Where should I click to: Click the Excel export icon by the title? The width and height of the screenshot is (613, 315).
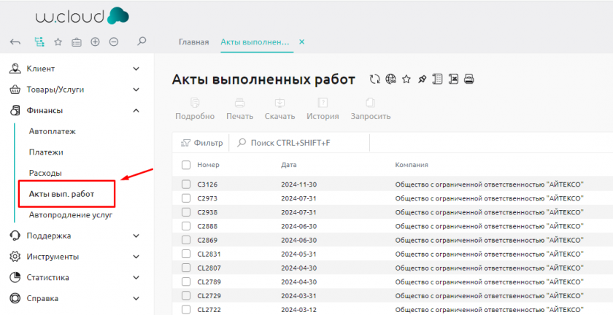(x=453, y=79)
